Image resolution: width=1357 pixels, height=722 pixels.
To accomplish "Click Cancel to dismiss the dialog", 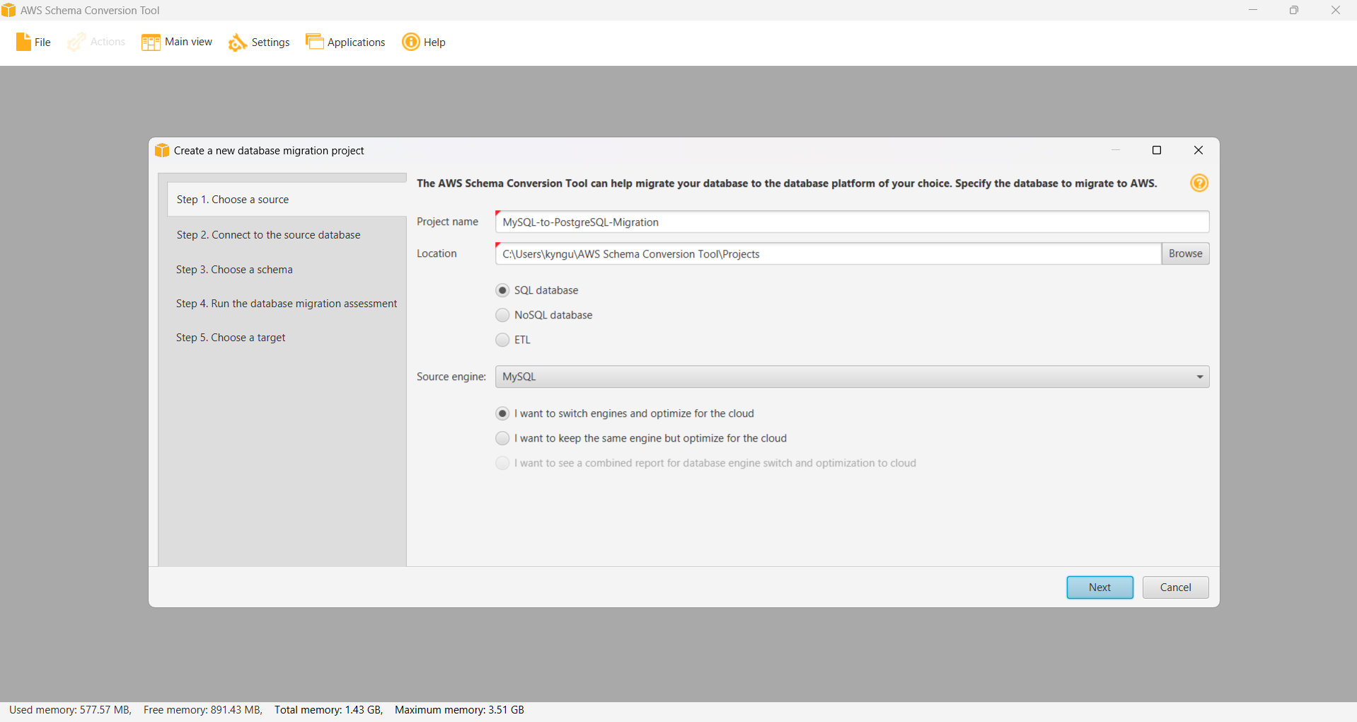I will 1175,588.
